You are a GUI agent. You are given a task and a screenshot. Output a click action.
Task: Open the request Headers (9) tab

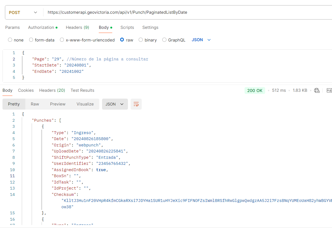pyautogui.click(x=77, y=27)
